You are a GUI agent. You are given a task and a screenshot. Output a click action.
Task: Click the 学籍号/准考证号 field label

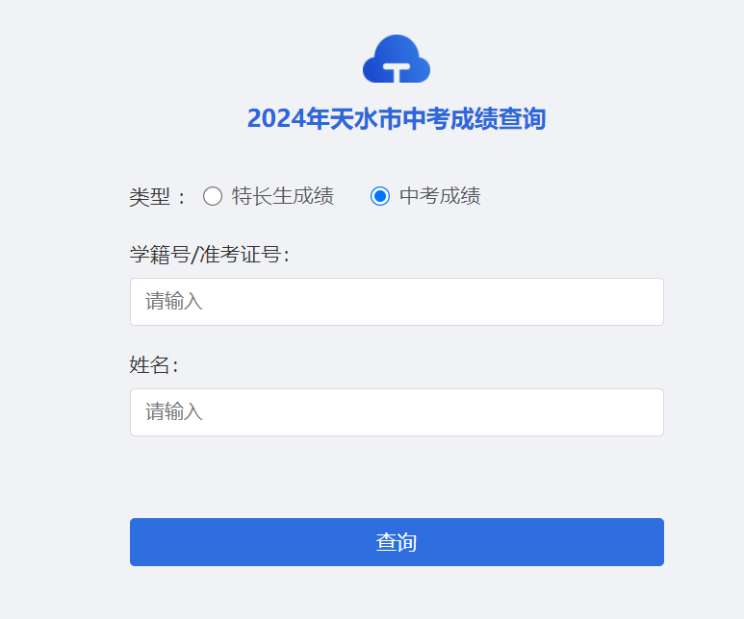(x=209, y=255)
